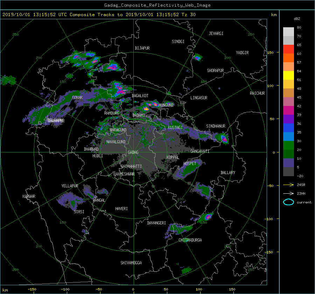Click the BAGALKOT label on the map
The height and width of the screenshot is (294, 315).
[x=140, y=96]
